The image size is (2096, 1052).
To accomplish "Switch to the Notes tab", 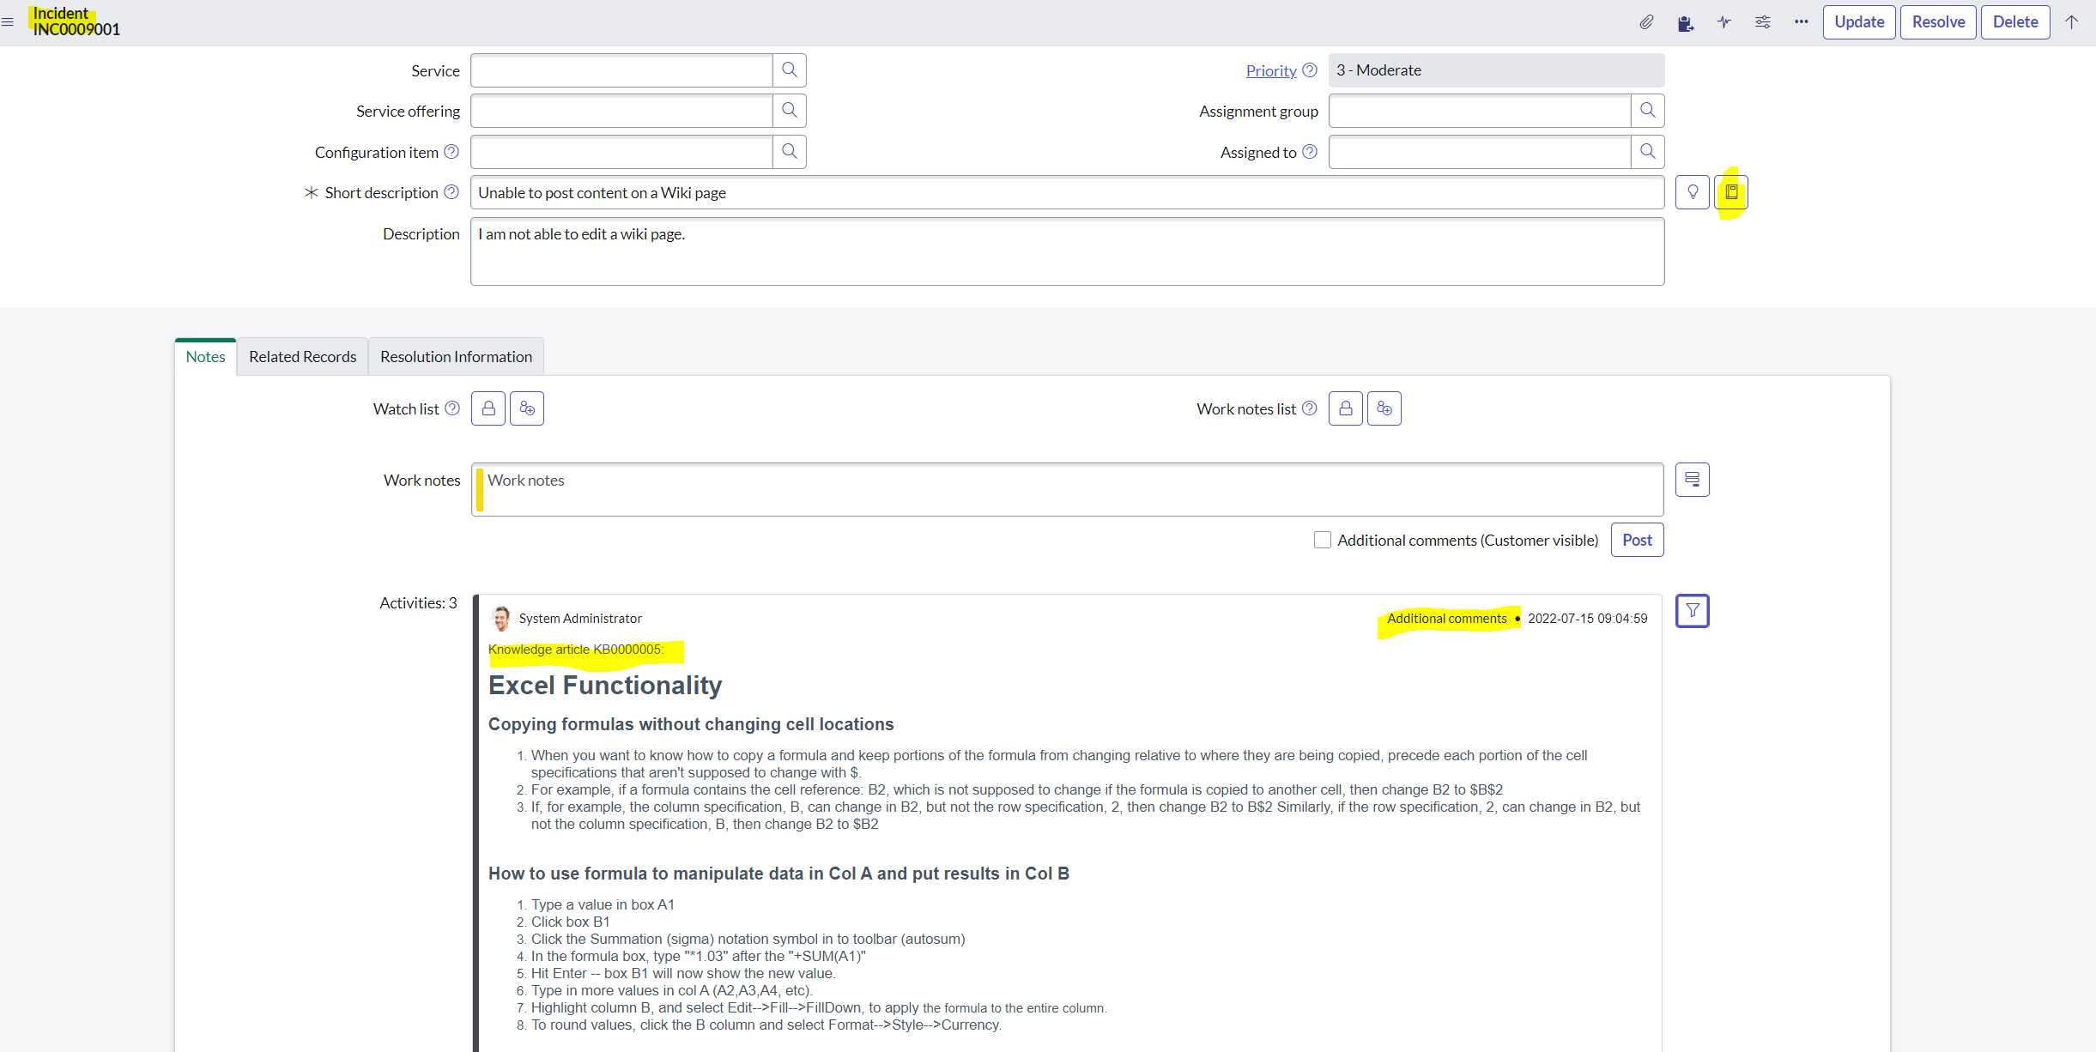I will [x=205, y=356].
